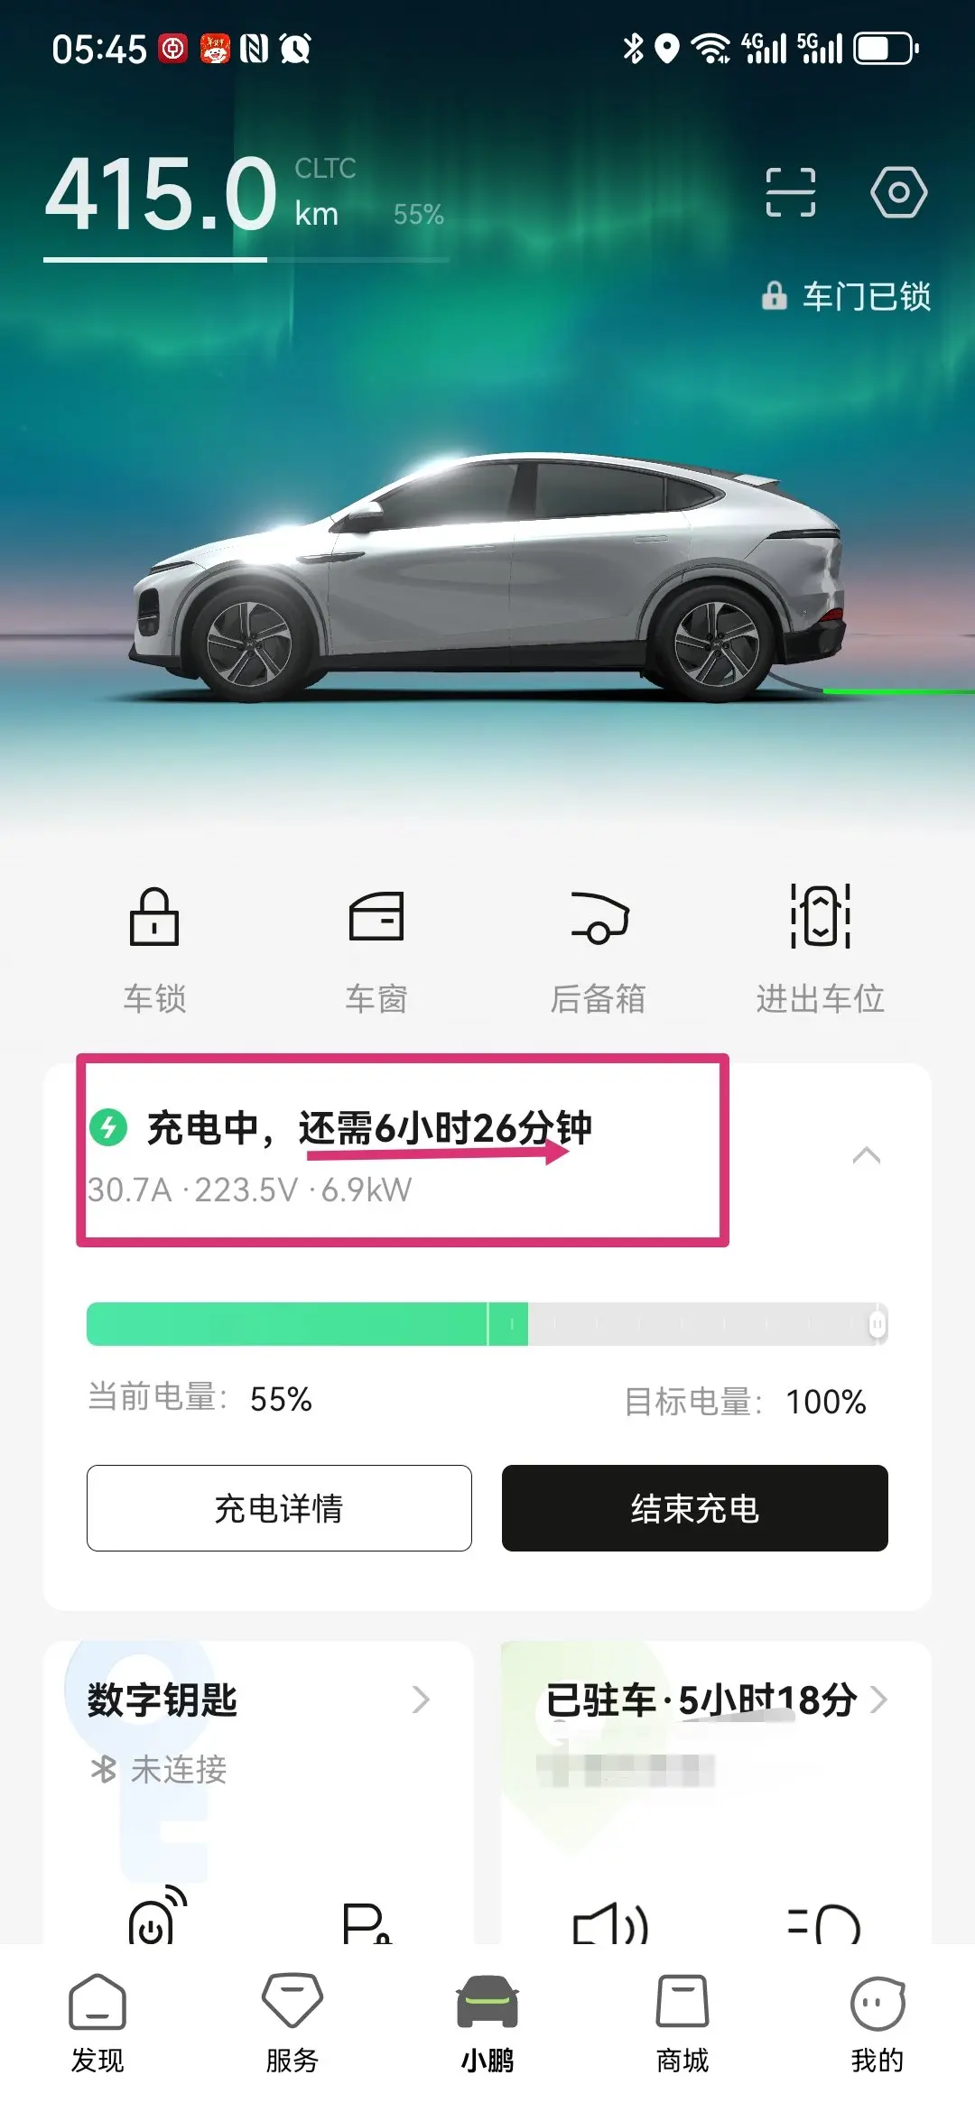This screenshot has width=975, height=2112.
Task: Tap the 结束充电 stop charging button
Action: tap(695, 1508)
